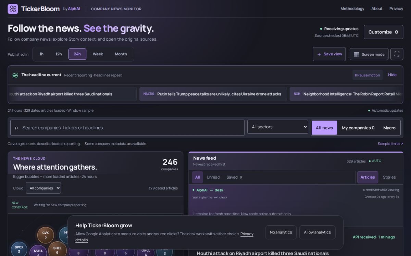The image size is (411, 256).
Task: Open fullscreen mode via the corner-brackets icon
Action: [397, 54]
